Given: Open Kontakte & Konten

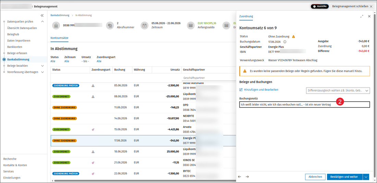Looking at the screenshot, I should coord(15,165).
